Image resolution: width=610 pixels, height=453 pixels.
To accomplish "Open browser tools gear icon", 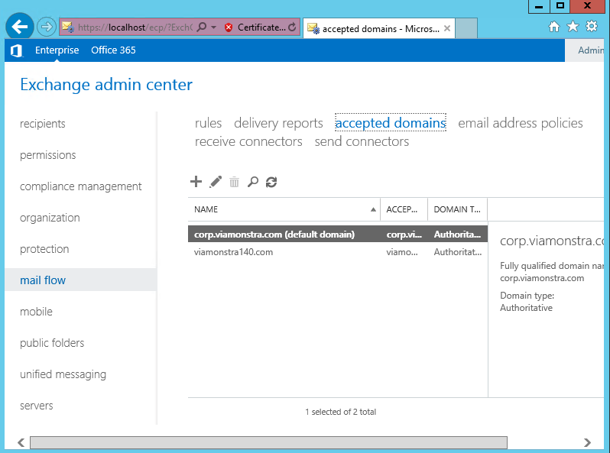I will 592,27.
